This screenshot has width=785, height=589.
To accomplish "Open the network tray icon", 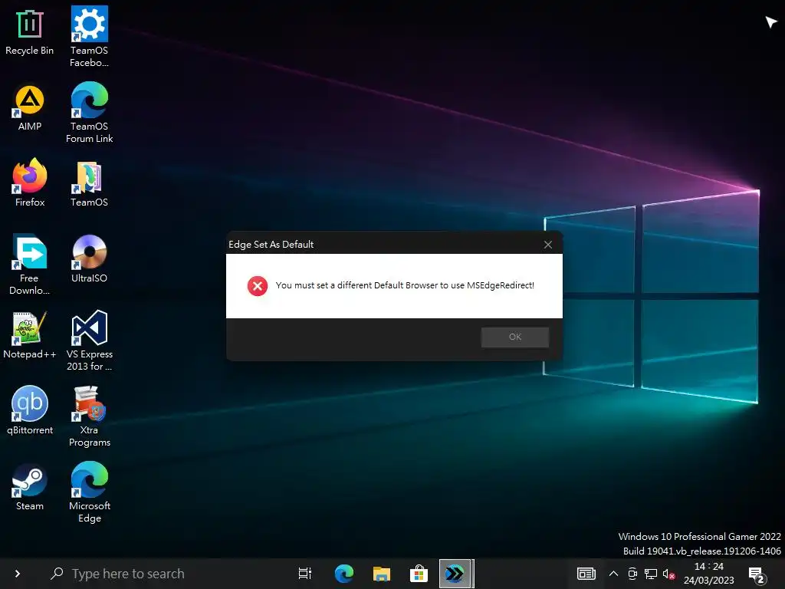I will coord(650,574).
